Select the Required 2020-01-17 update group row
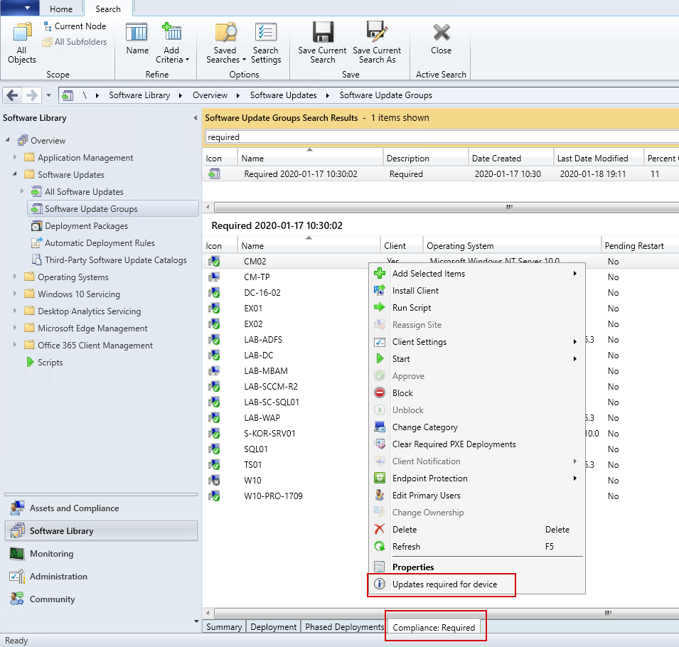679x647 pixels. (440, 174)
